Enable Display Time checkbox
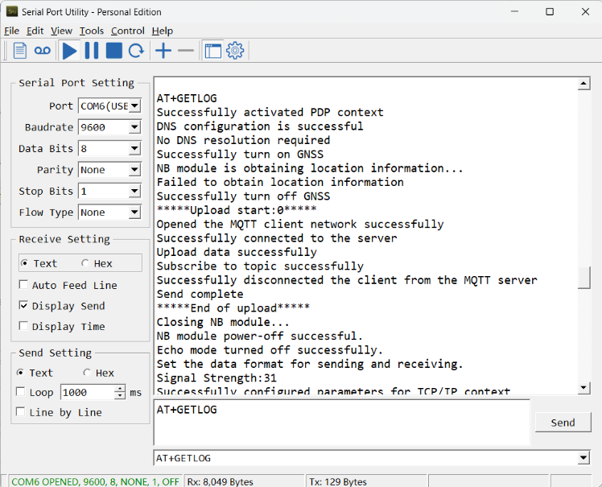 tap(23, 326)
